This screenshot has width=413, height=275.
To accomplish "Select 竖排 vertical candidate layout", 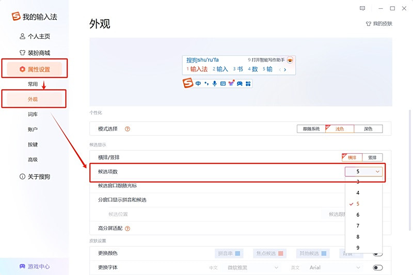I will pos(372,157).
